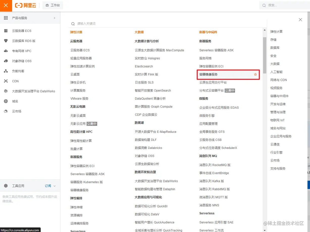Open 云桌面 in 云服务器 section

coord(75,74)
